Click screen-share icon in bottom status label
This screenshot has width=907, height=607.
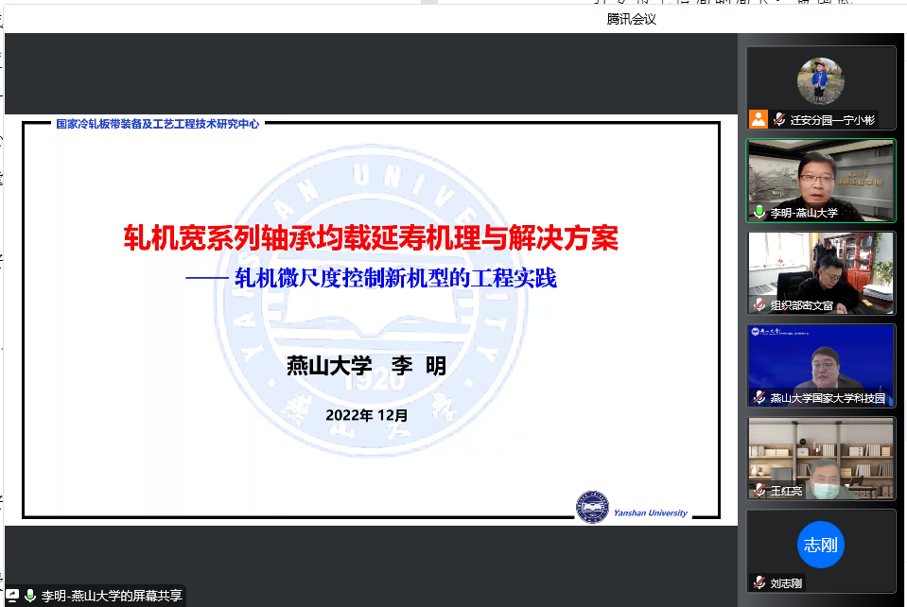[x=12, y=596]
